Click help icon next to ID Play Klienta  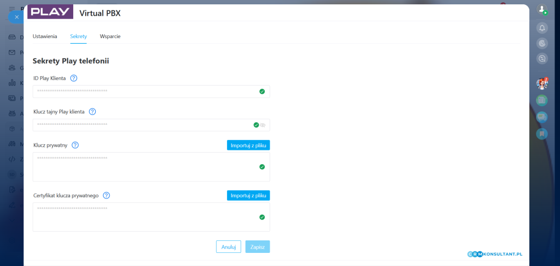pos(74,78)
